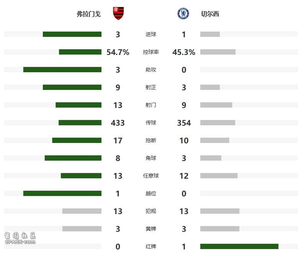Click the Flamengo team crest
The width and height of the screenshot is (307, 269).
point(118,13)
